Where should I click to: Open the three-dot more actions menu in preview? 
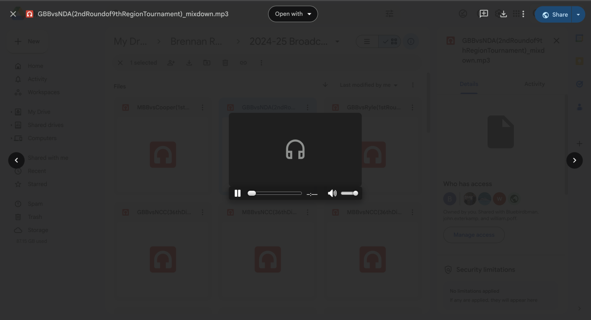coord(523,14)
